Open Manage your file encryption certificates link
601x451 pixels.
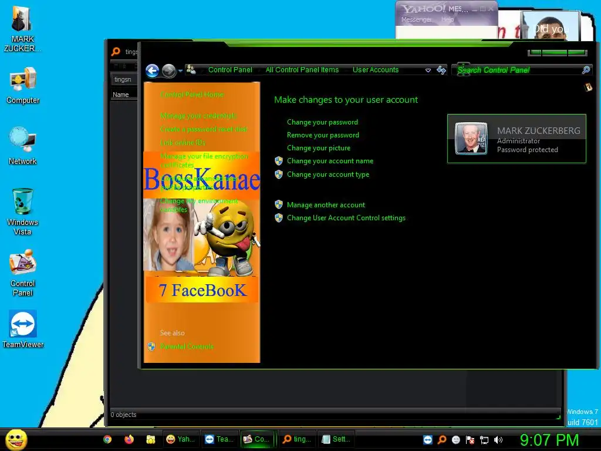point(204,161)
